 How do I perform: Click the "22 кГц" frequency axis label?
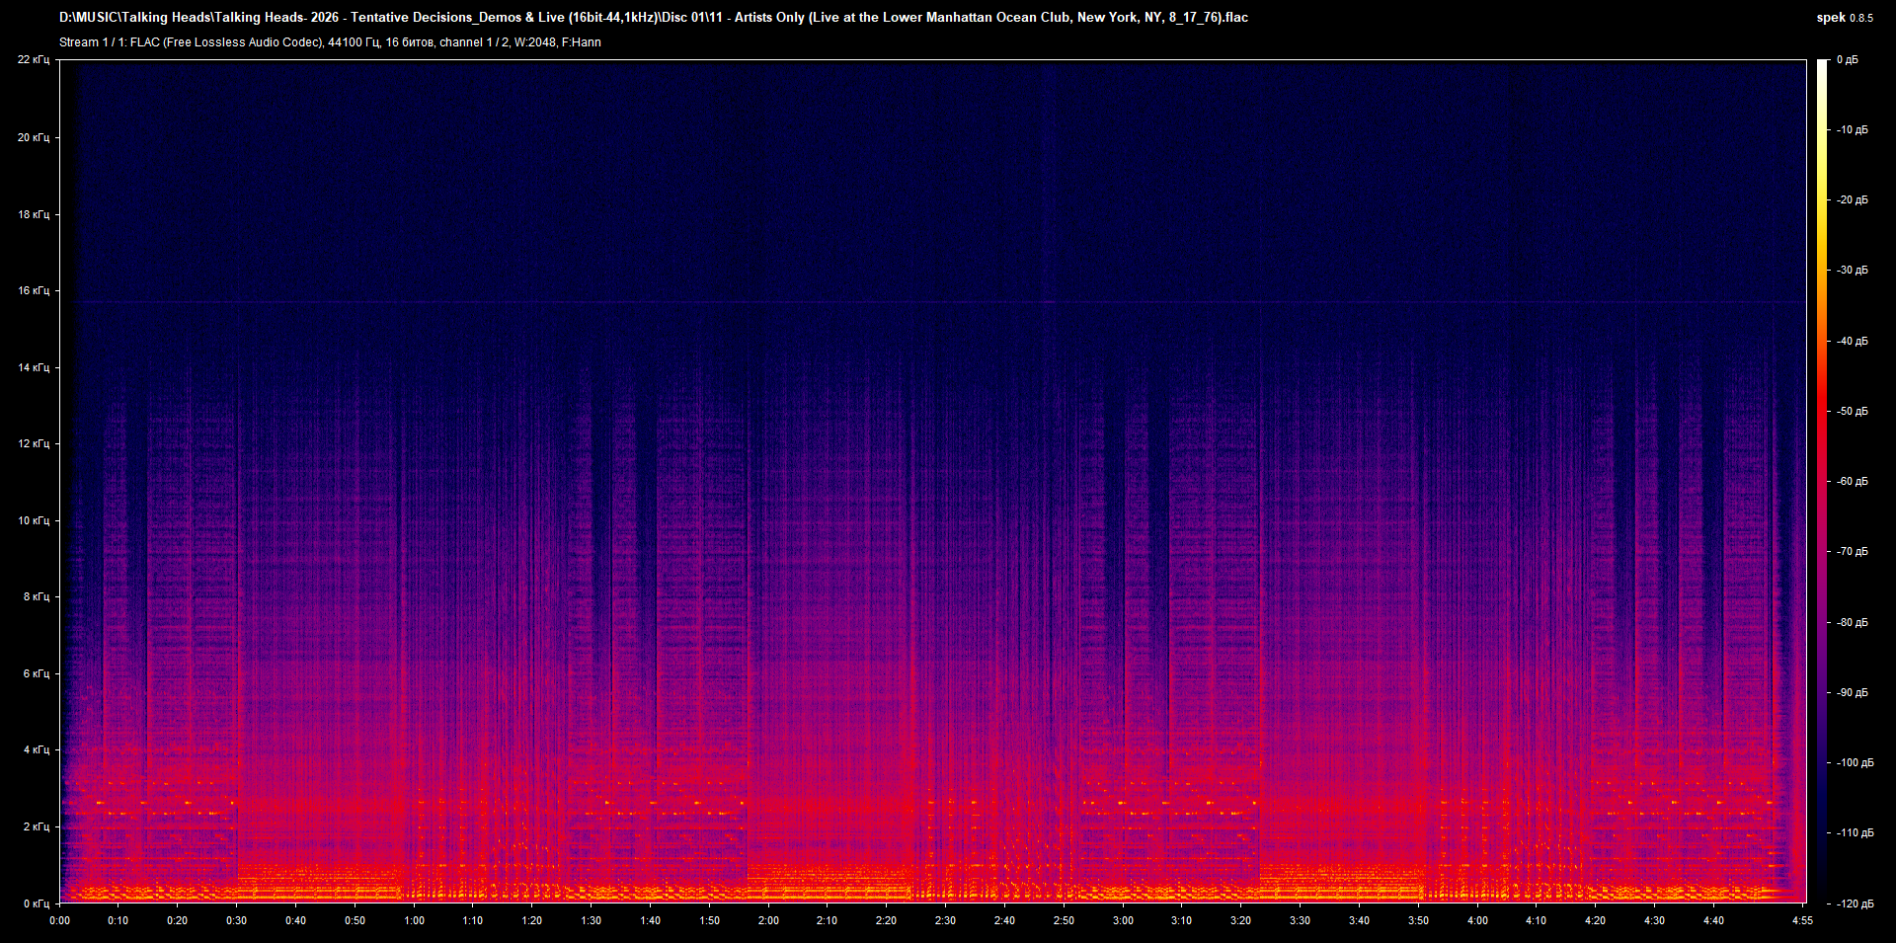pyautogui.click(x=35, y=59)
